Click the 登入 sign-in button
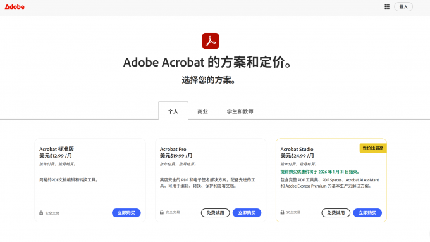 (403, 6)
